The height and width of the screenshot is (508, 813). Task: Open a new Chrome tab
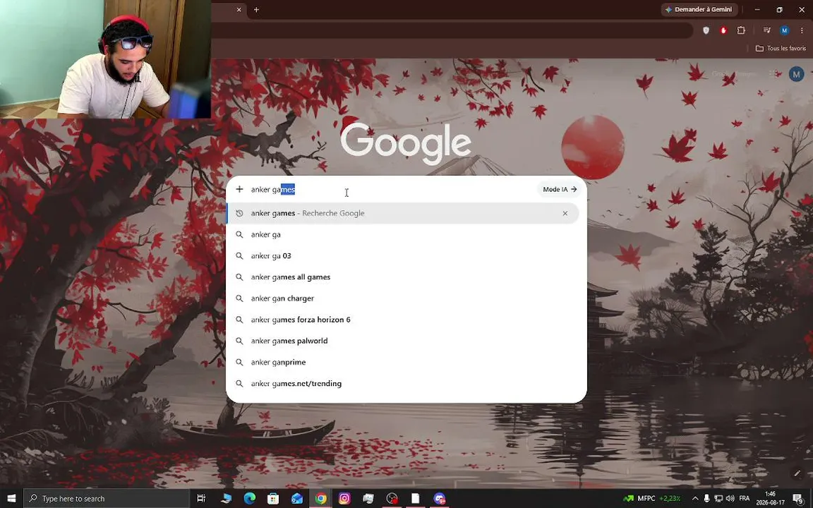pos(256,9)
